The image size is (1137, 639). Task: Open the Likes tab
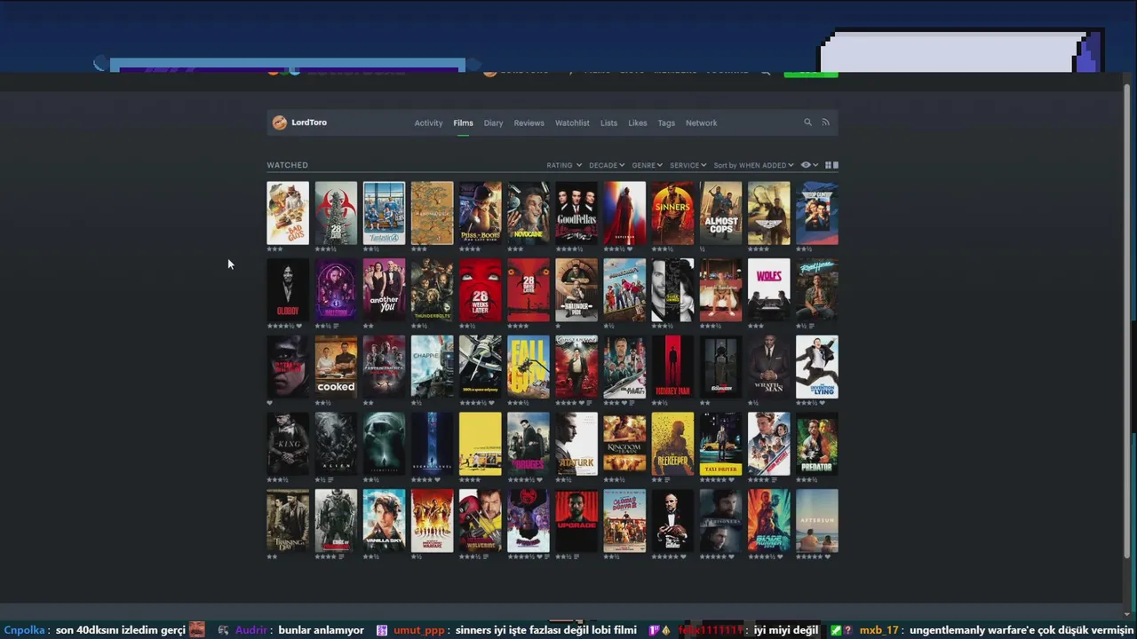(x=638, y=123)
